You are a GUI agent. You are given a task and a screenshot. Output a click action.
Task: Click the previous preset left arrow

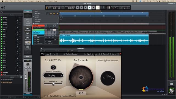pos(89,54)
